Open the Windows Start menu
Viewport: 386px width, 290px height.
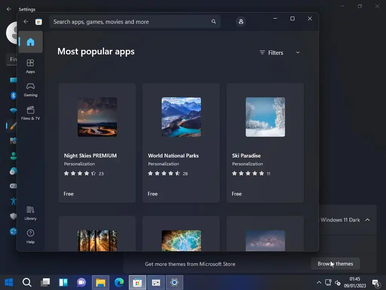point(9,282)
